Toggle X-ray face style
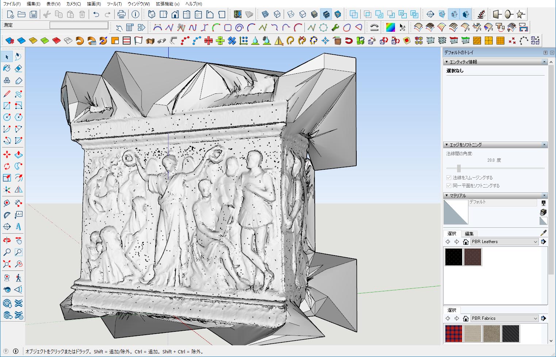Image resolution: width=556 pixels, height=357 pixels. coord(265,14)
